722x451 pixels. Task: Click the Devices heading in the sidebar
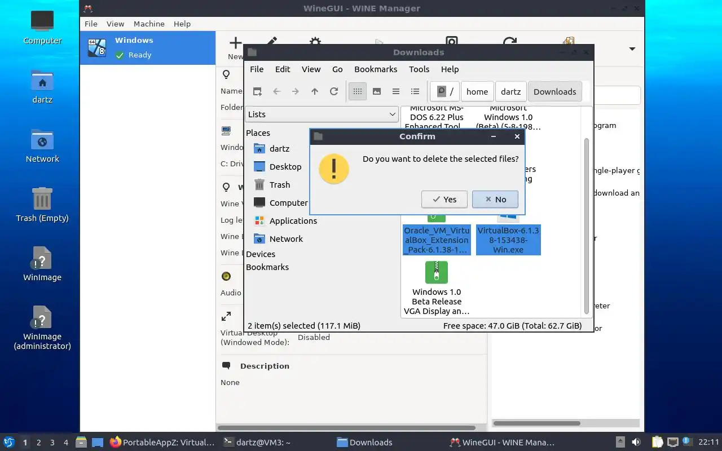pyautogui.click(x=261, y=254)
